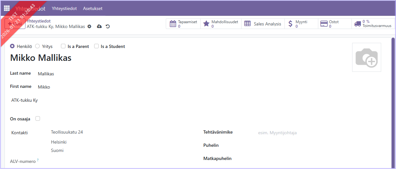Toggle the On osaaja checkbox
This screenshot has height=169, width=396.
[x=38, y=118]
